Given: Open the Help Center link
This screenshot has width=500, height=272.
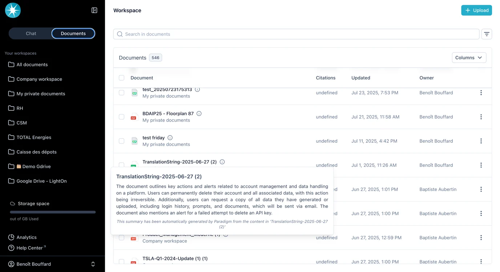Looking at the screenshot, I should coord(29,248).
